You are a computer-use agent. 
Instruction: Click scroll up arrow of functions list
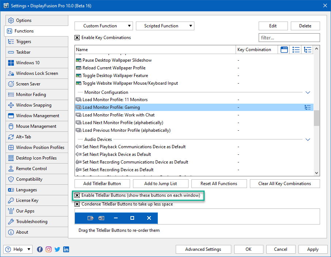[x=316, y=49]
